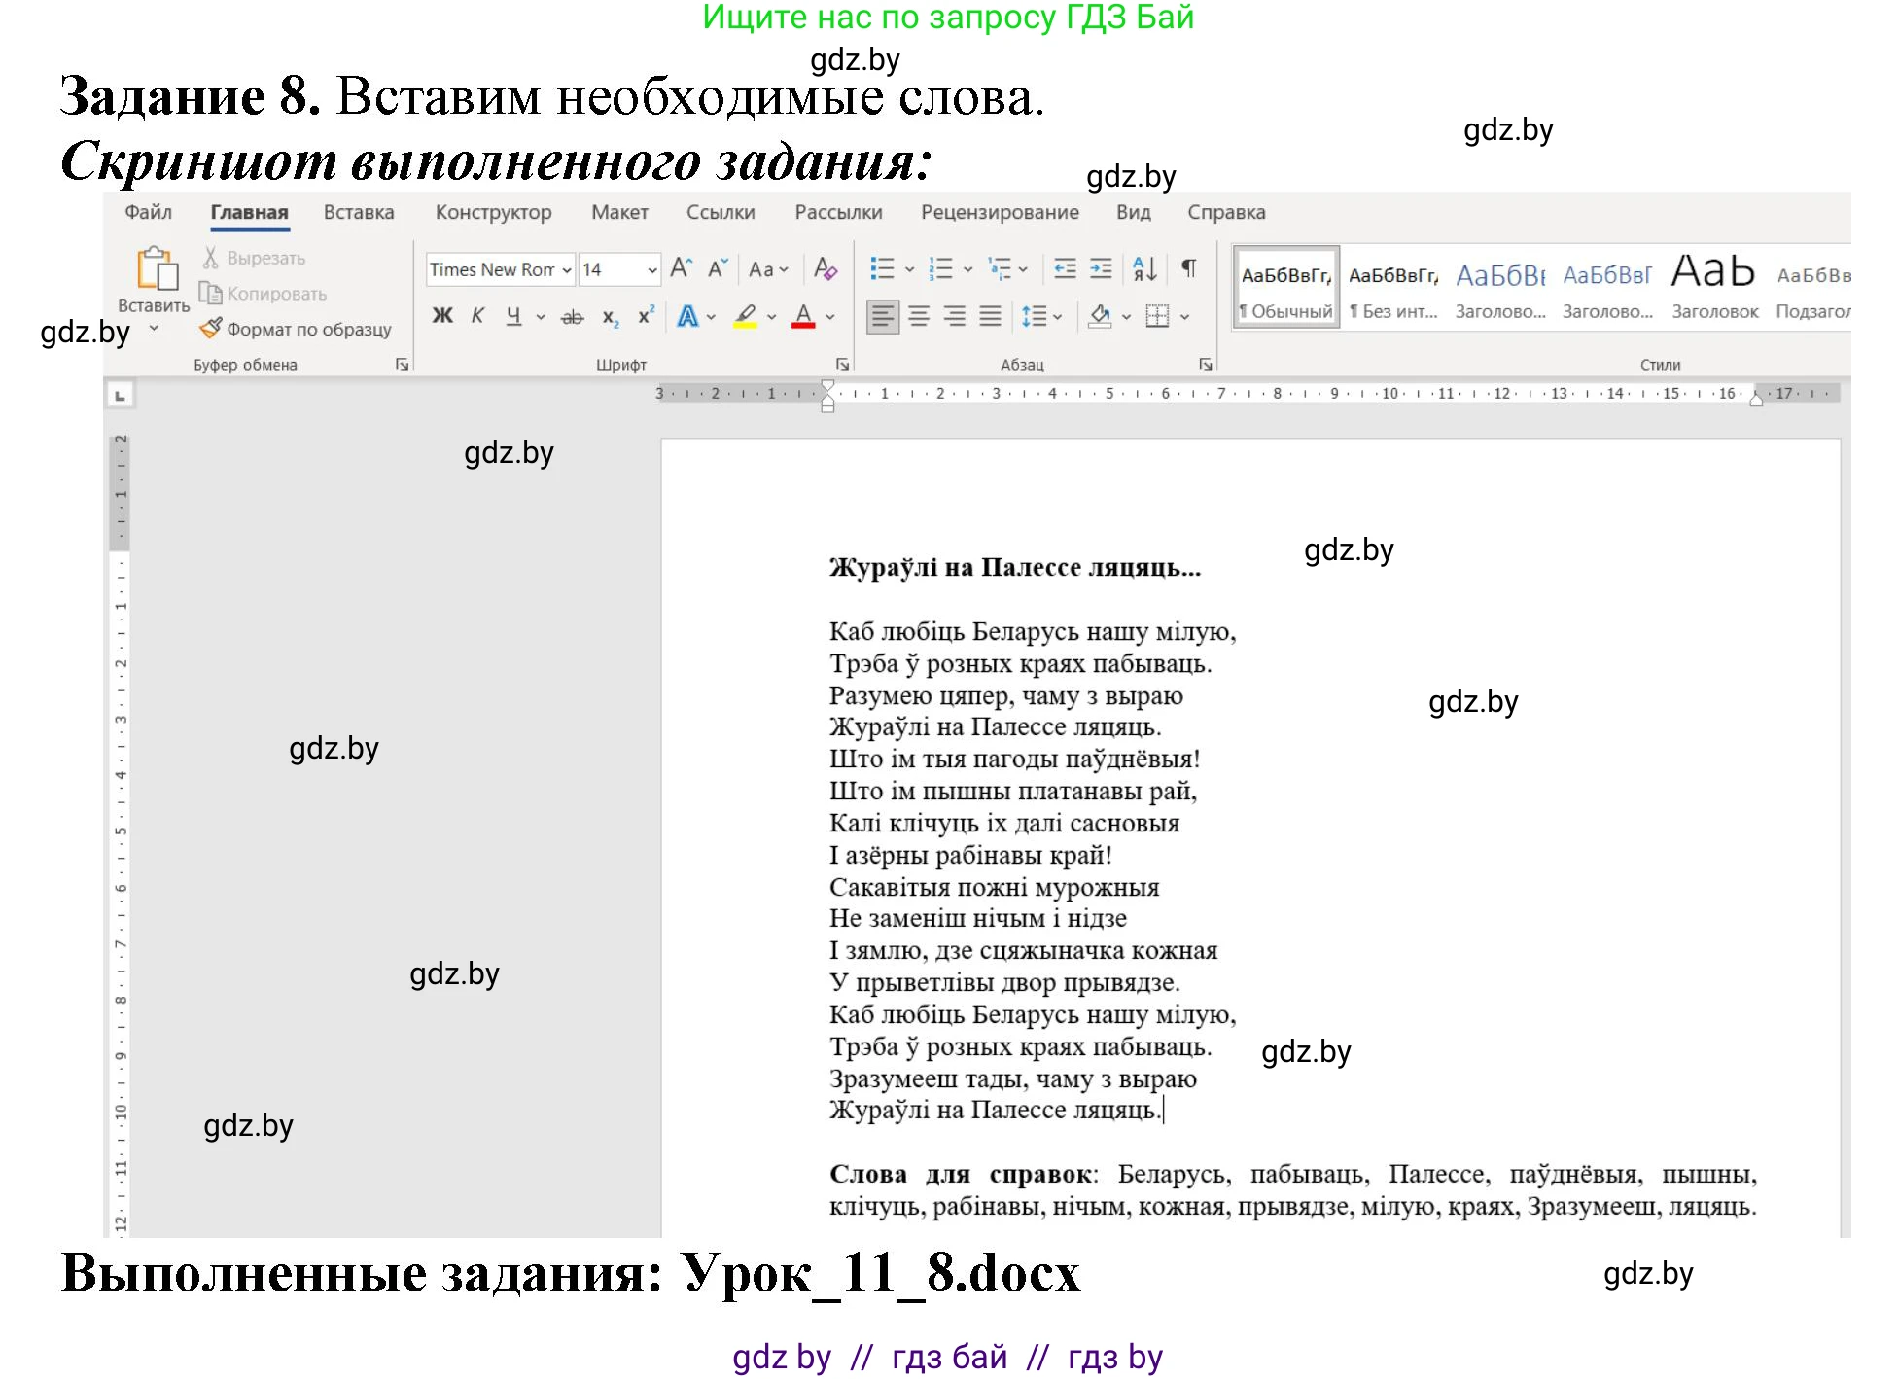
Task: Apply underline using the Ч icon
Action: coord(513,316)
